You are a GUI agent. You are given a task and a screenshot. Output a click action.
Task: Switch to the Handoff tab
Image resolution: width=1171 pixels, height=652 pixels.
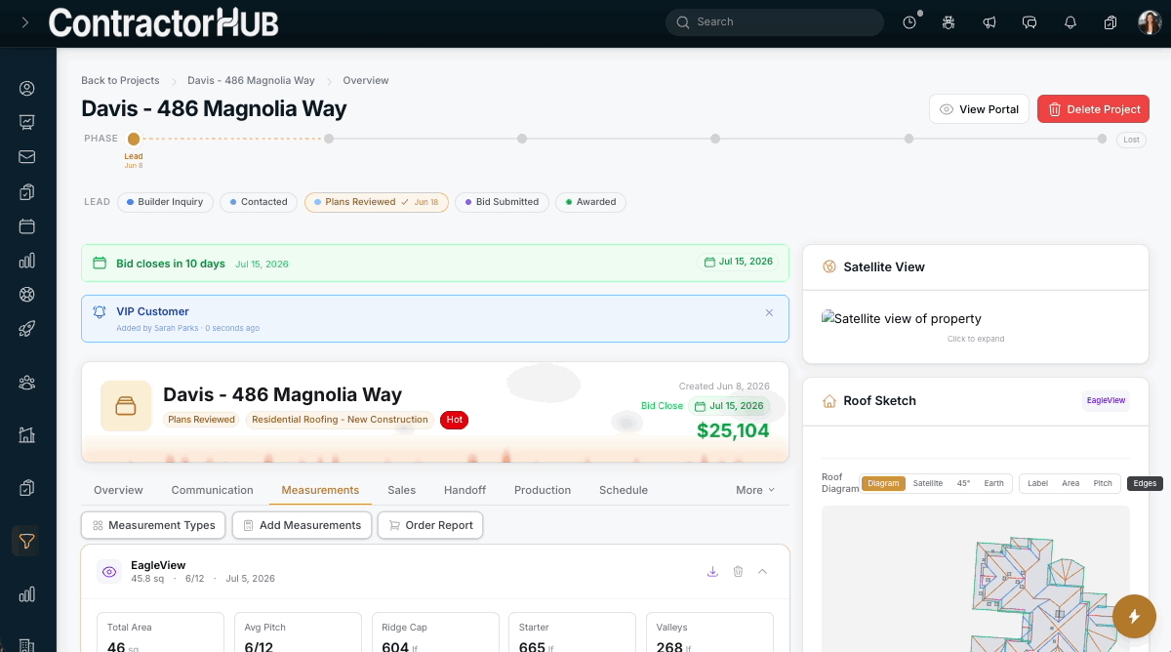click(464, 490)
